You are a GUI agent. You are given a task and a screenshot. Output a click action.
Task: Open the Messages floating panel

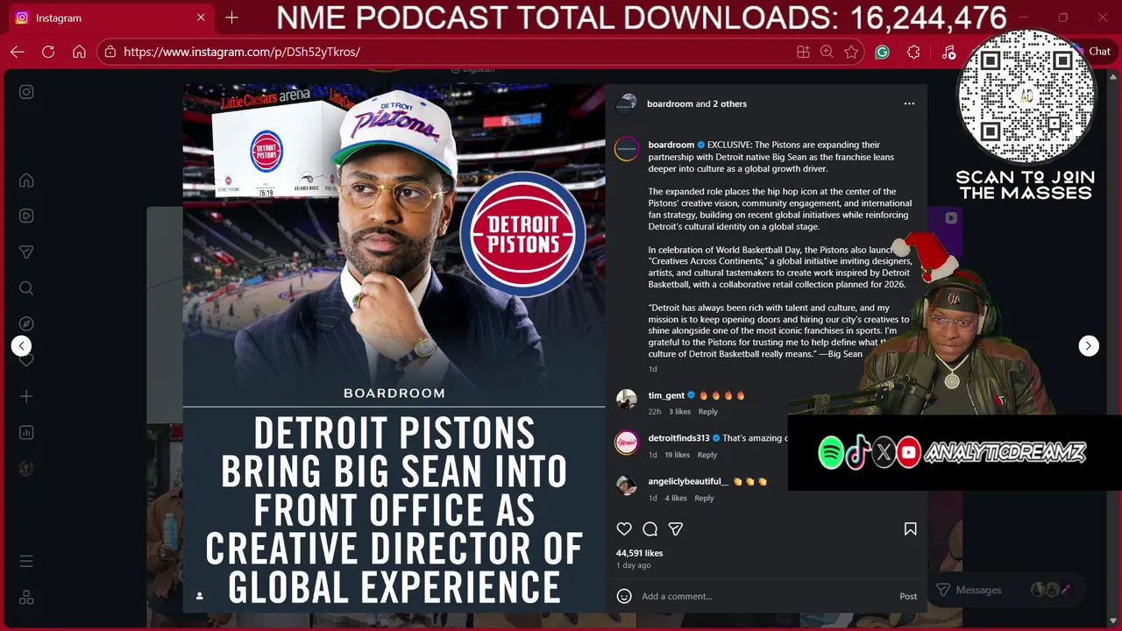[1005, 590]
